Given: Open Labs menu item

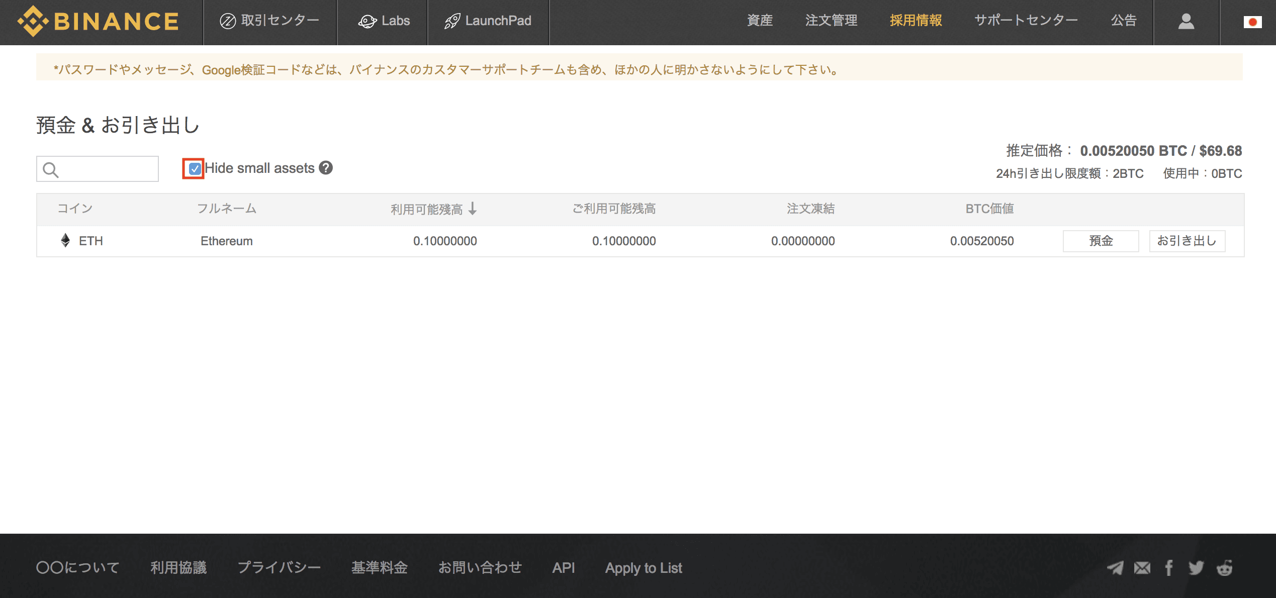Looking at the screenshot, I should 384,21.
